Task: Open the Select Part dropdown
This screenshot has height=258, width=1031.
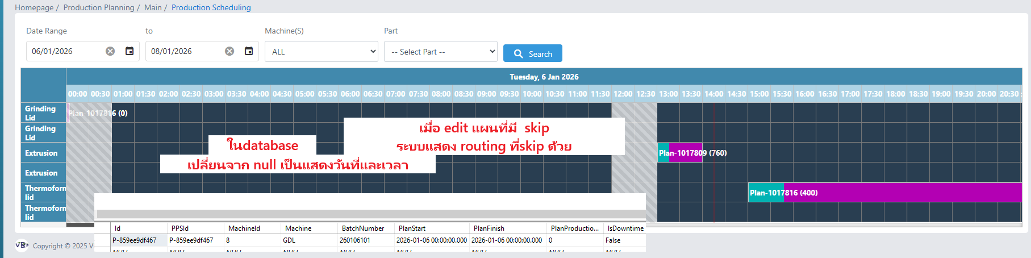Action: pyautogui.click(x=440, y=52)
